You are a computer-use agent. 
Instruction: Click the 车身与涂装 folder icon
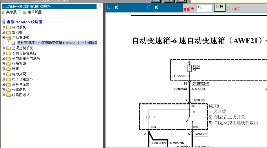coord(8,85)
